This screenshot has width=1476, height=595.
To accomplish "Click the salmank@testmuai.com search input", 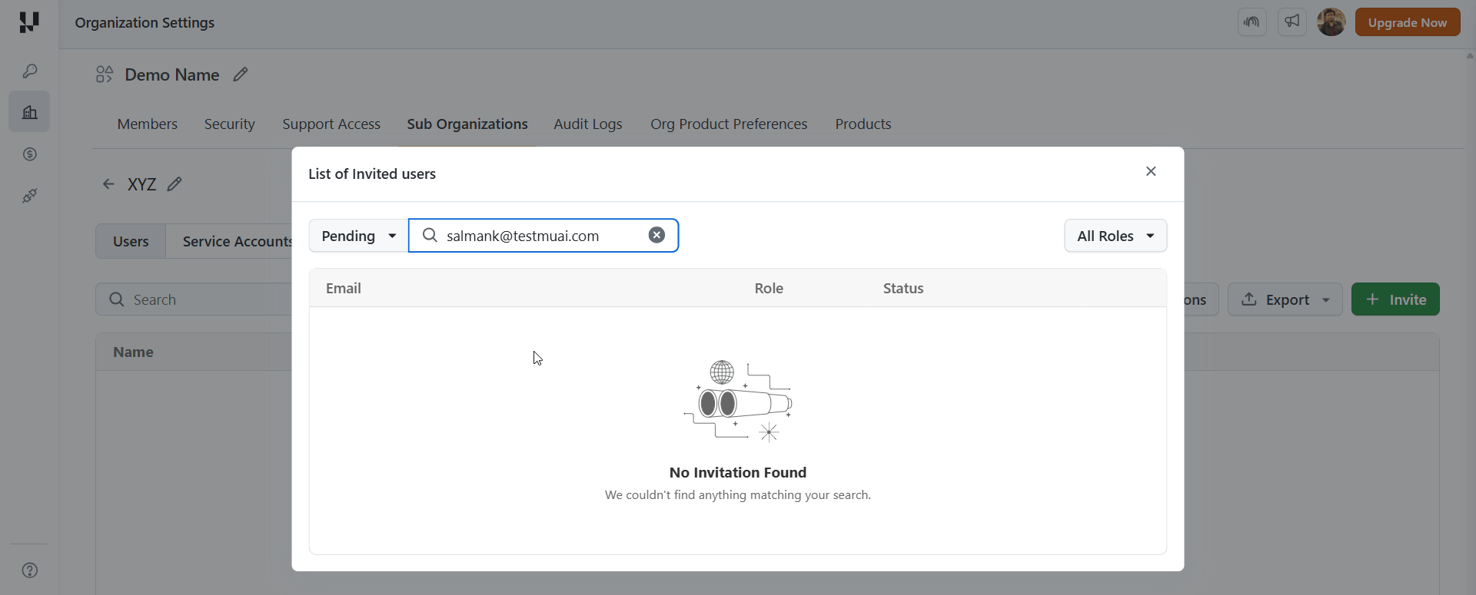I will 543,236.
